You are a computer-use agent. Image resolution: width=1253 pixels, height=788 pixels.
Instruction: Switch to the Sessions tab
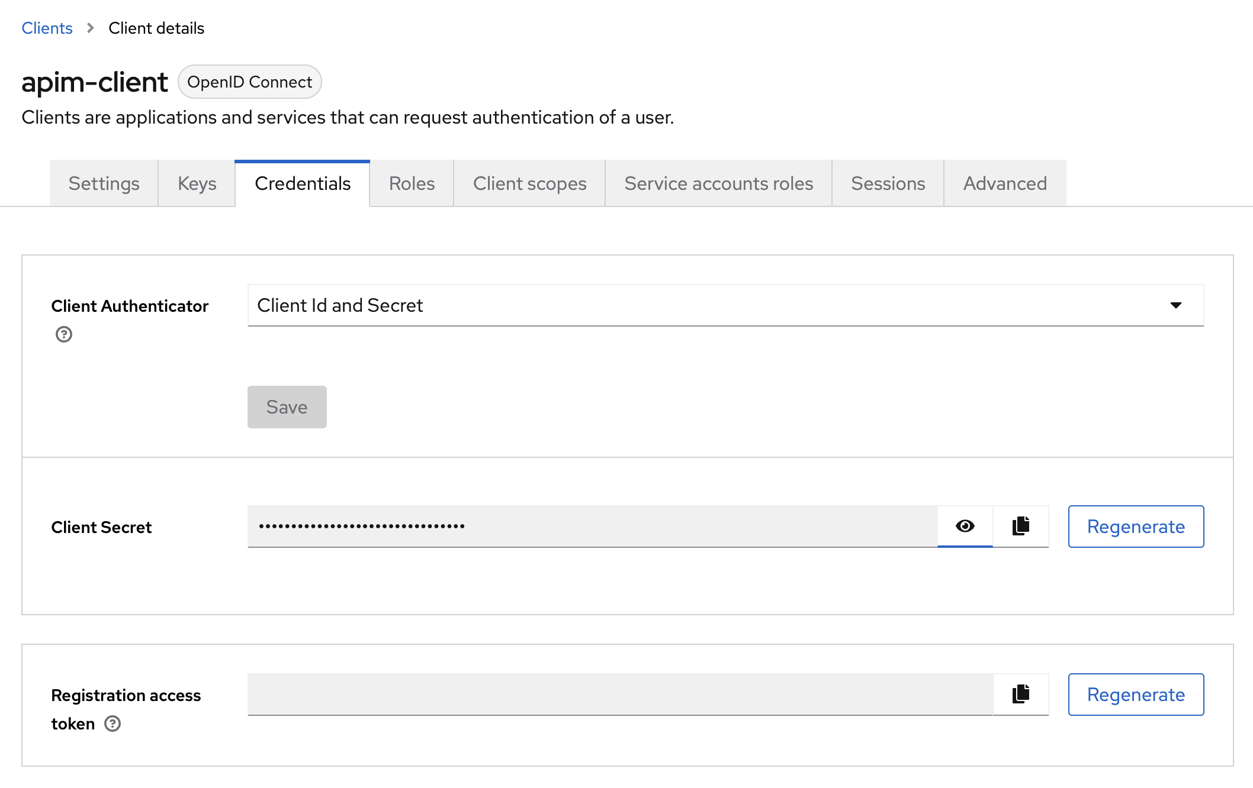click(x=888, y=183)
